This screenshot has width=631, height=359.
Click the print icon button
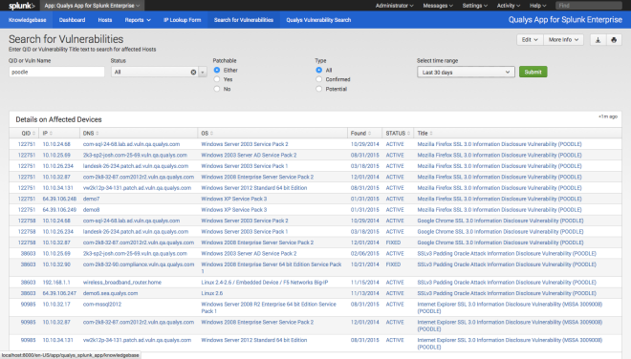(614, 40)
